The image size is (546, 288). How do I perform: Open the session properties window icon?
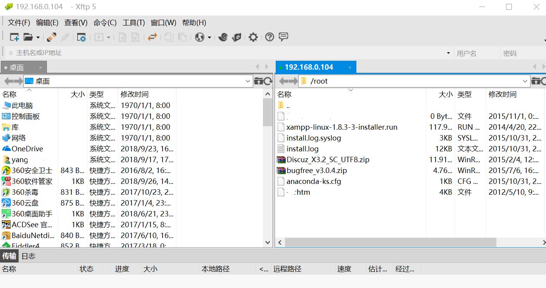[81, 37]
